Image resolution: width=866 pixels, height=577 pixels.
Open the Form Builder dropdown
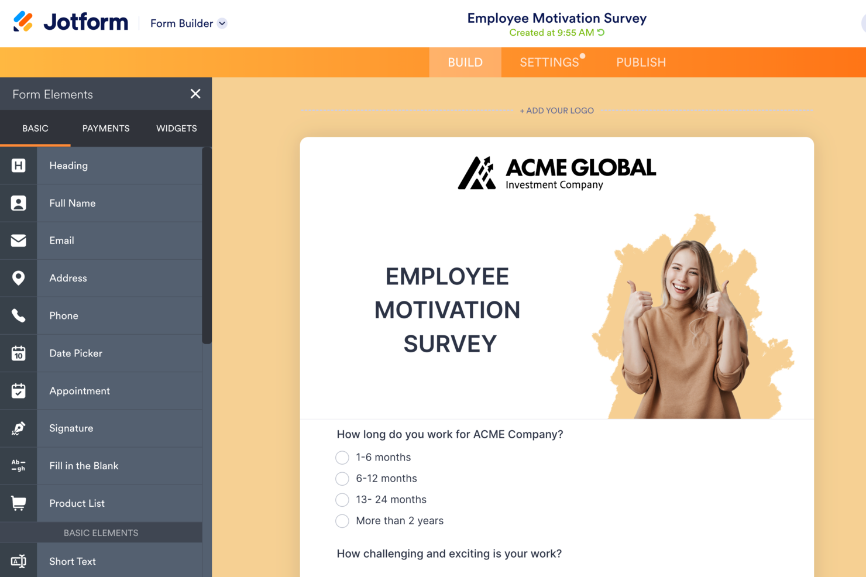(x=188, y=23)
